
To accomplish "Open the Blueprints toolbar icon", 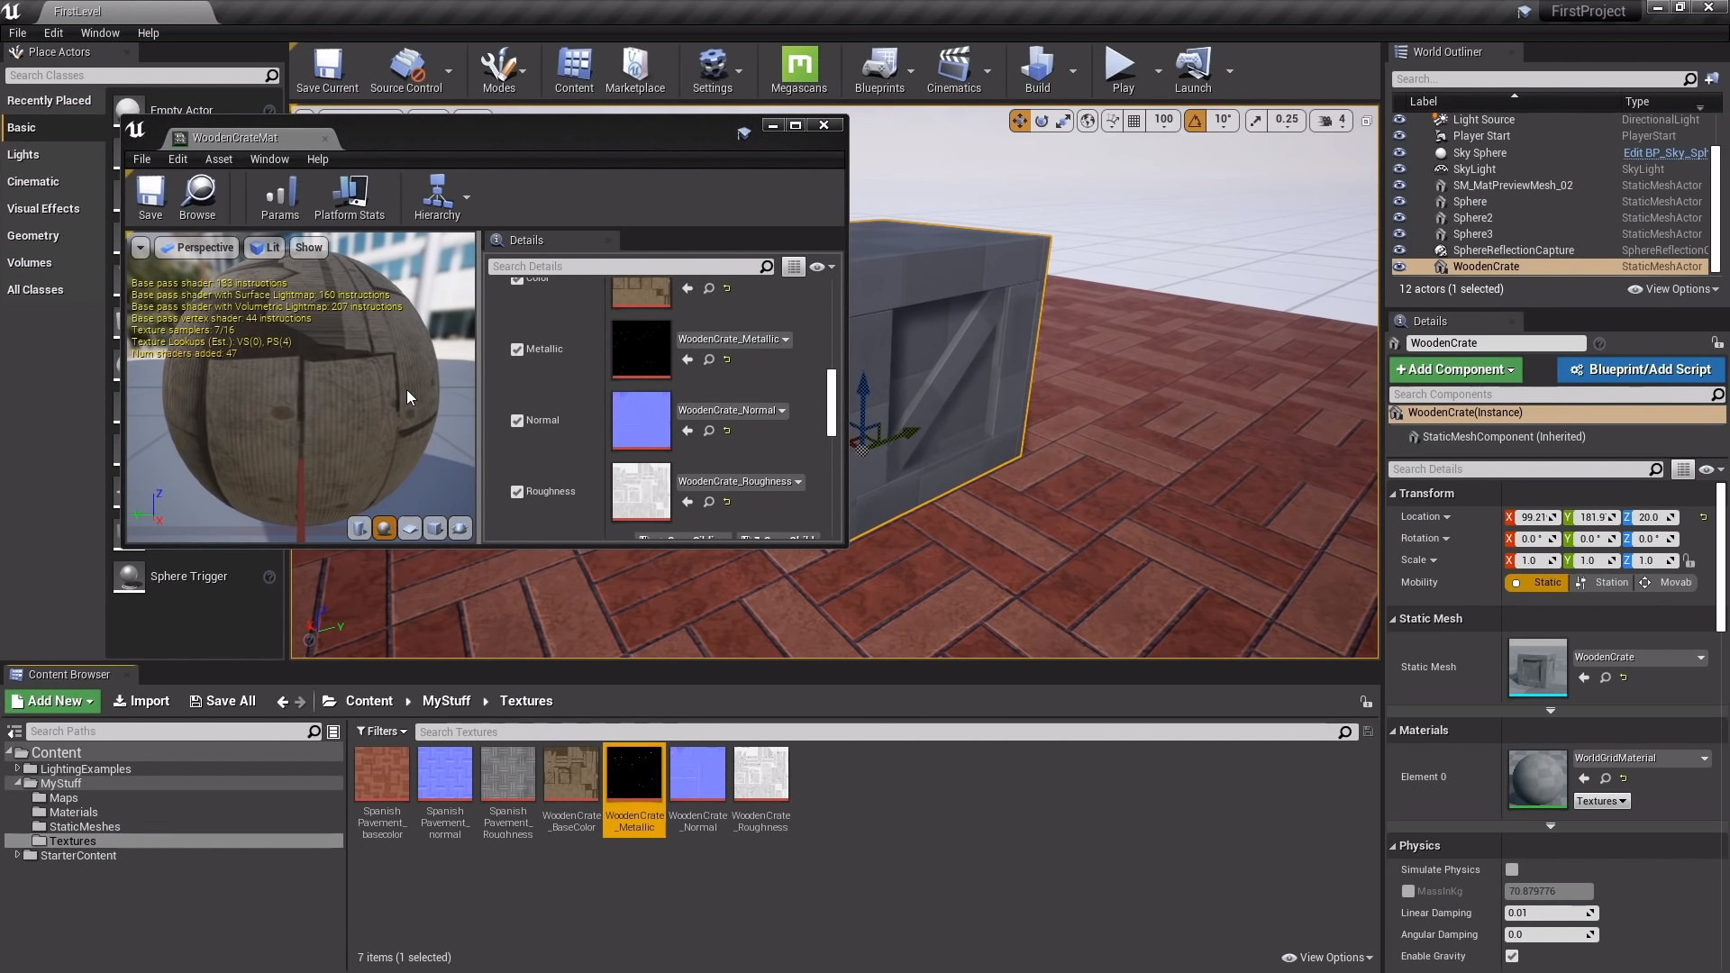I will coord(879,70).
